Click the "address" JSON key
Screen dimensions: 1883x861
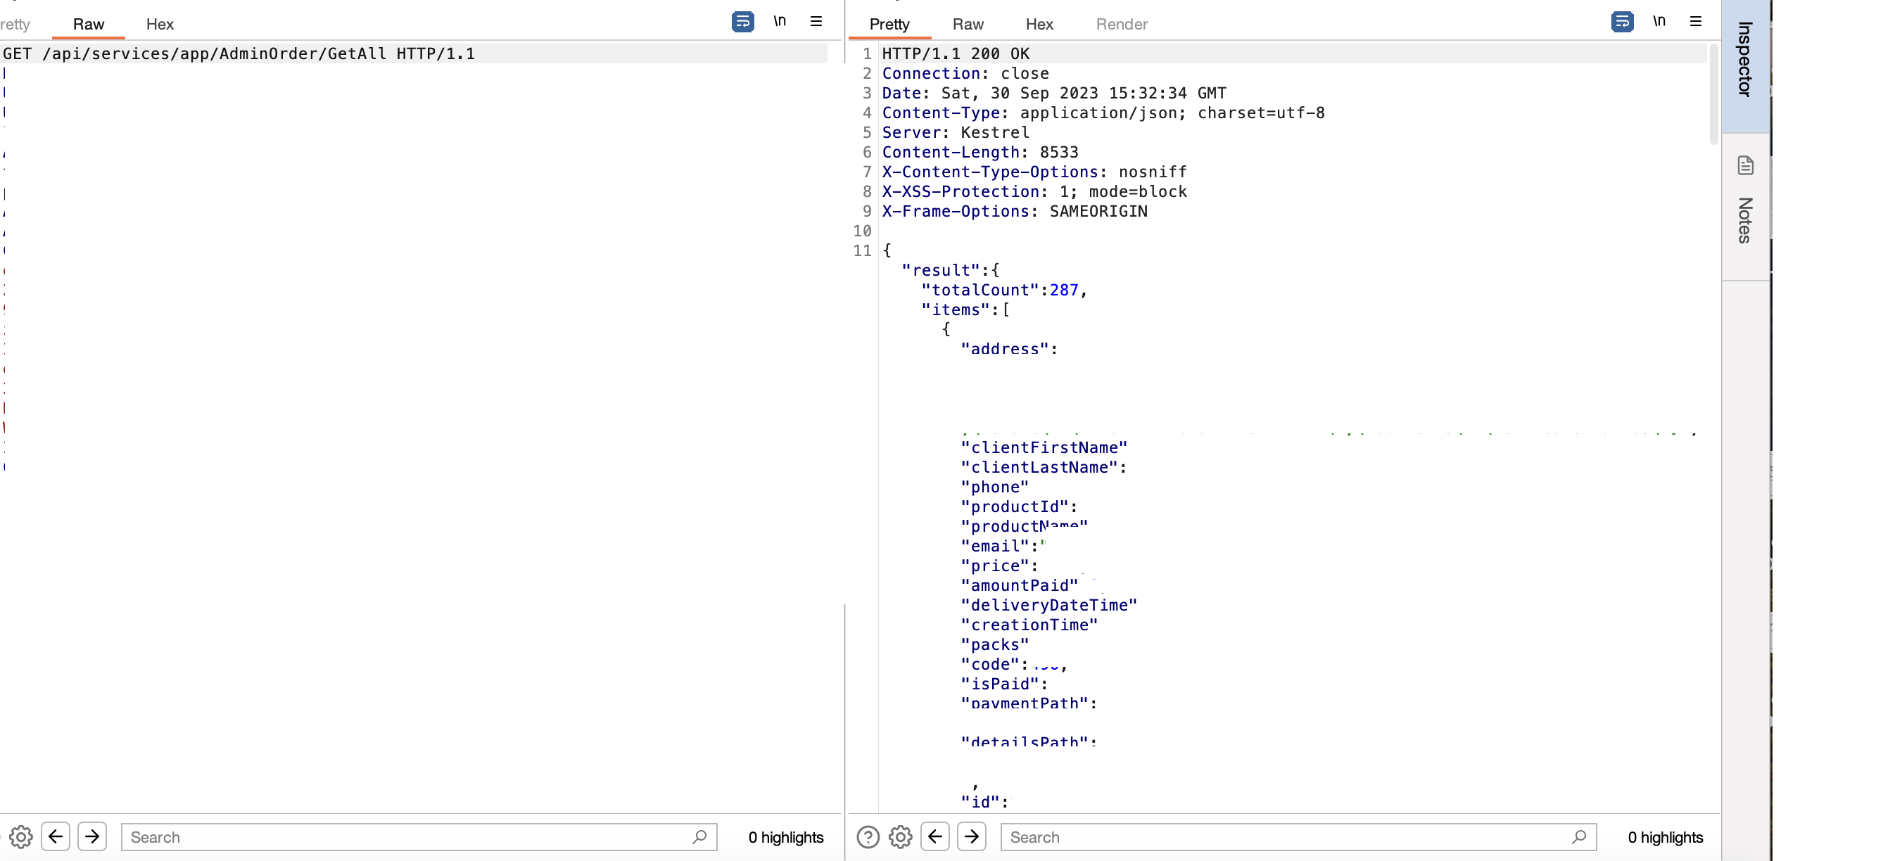pos(1004,349)
